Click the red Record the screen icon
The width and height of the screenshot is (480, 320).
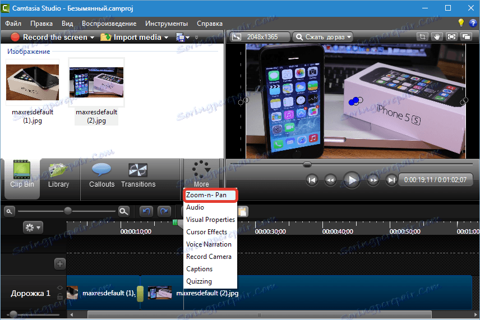pos(15,38)
